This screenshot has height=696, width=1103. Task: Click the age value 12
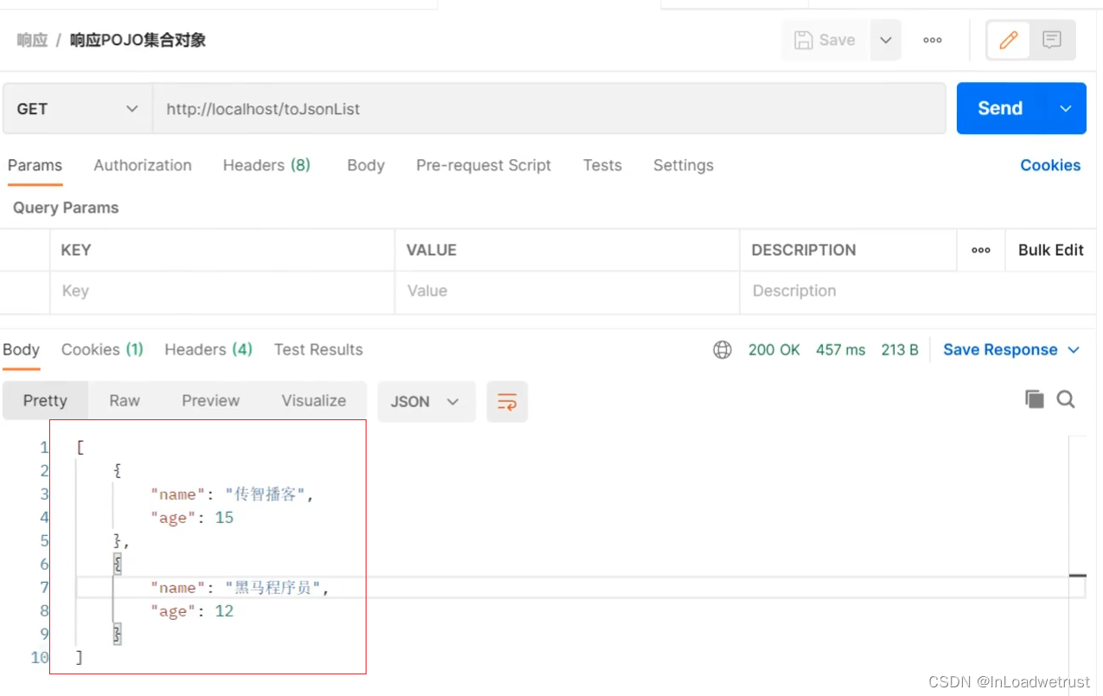click(225, 611)
